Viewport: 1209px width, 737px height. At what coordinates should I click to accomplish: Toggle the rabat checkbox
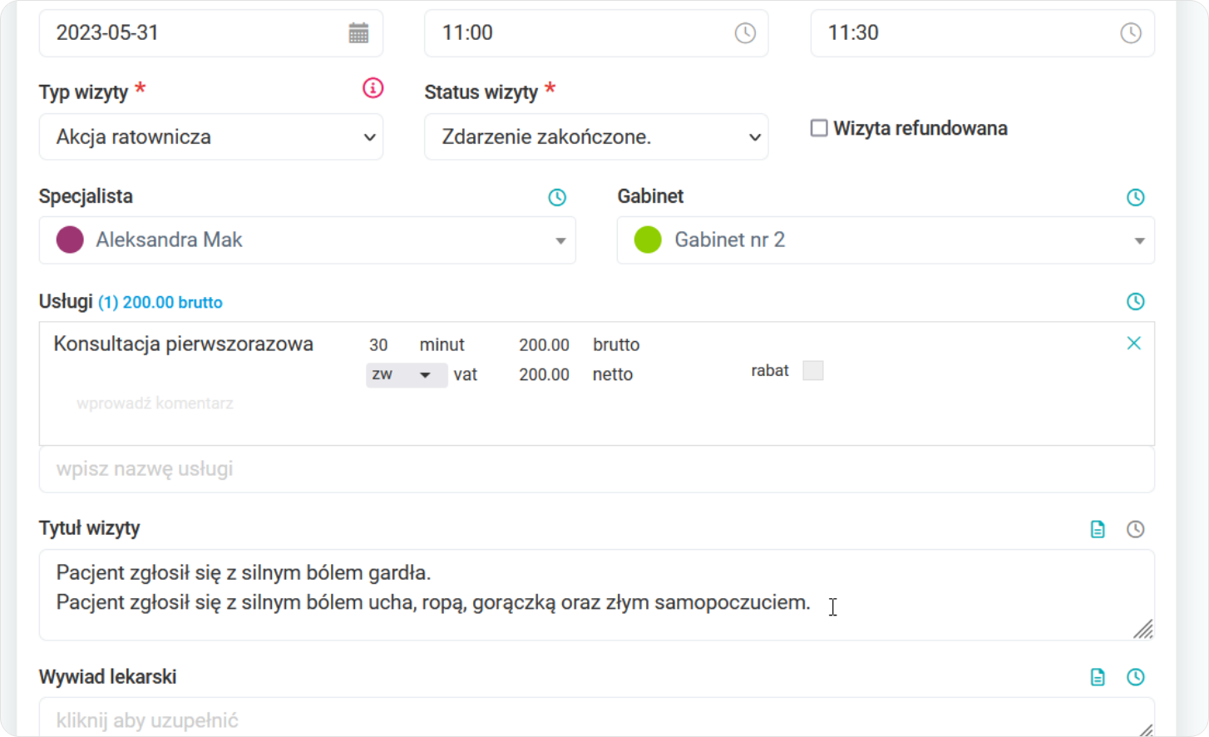[812, 371]
